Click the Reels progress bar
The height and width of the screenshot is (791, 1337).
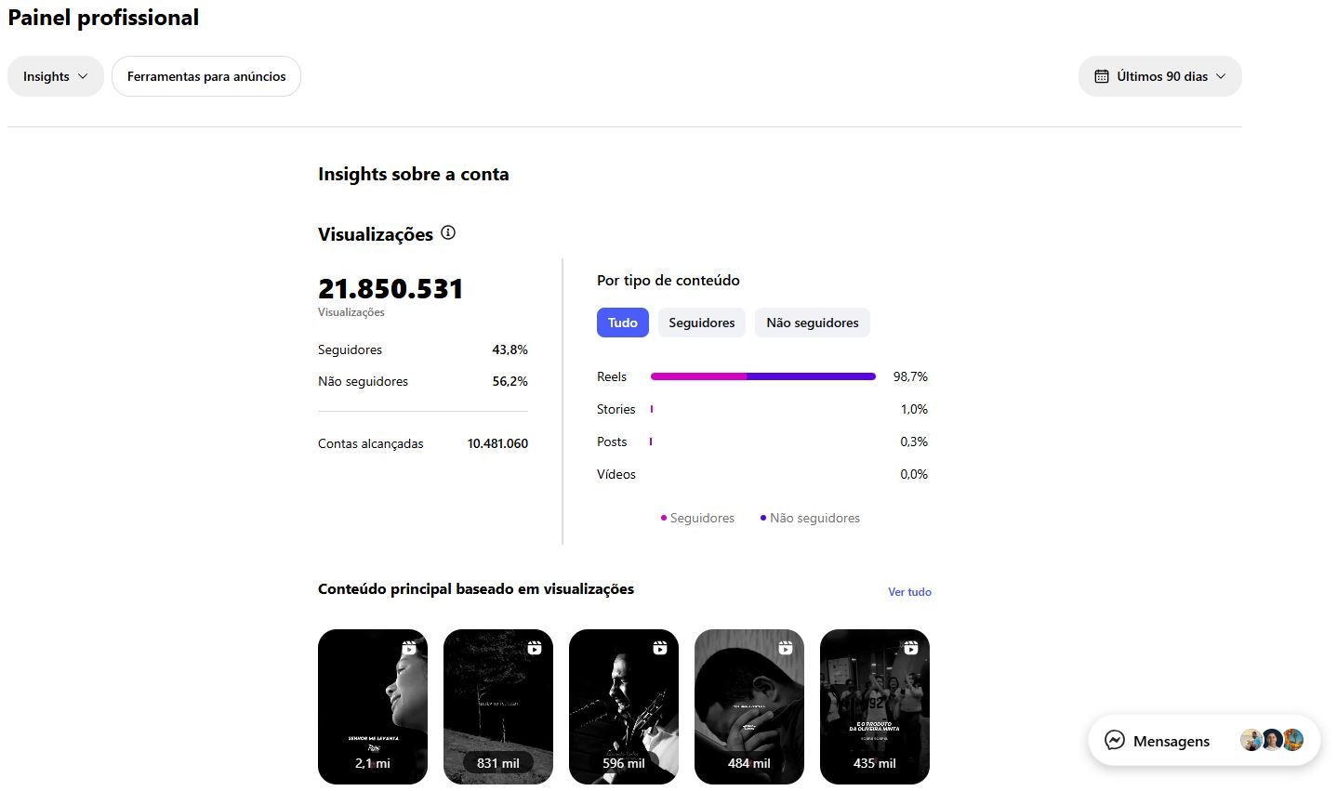coord(763,376)
